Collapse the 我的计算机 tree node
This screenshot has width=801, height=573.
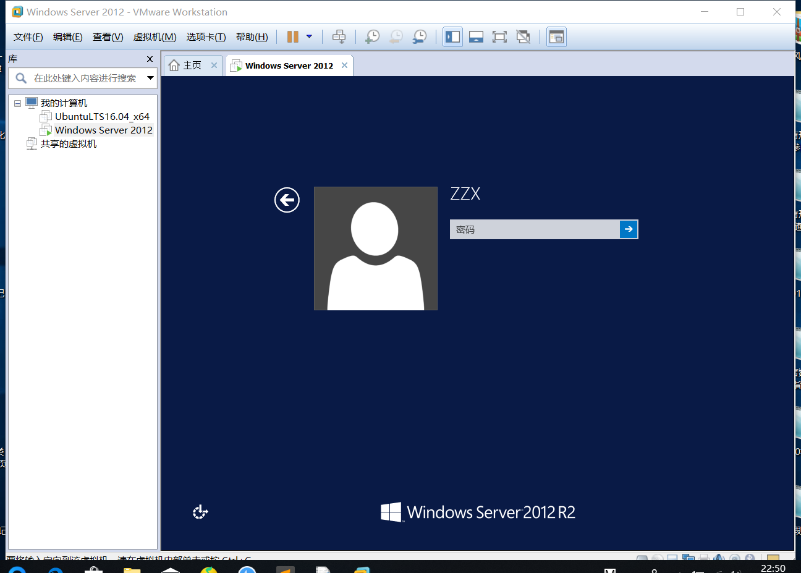17,103
